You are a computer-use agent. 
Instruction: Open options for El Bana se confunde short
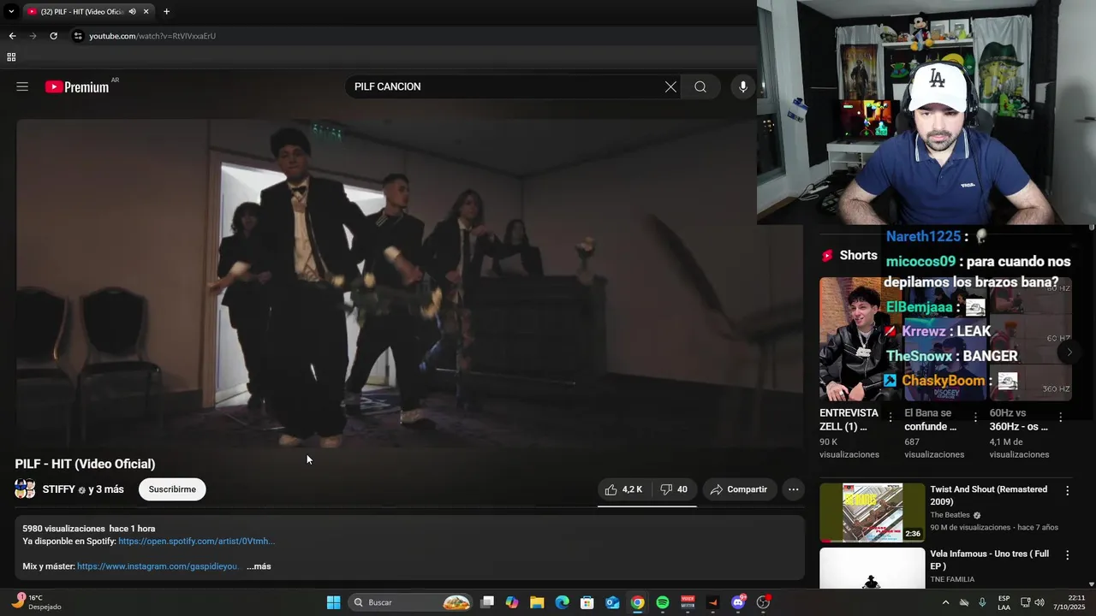[x=975, y=418]
